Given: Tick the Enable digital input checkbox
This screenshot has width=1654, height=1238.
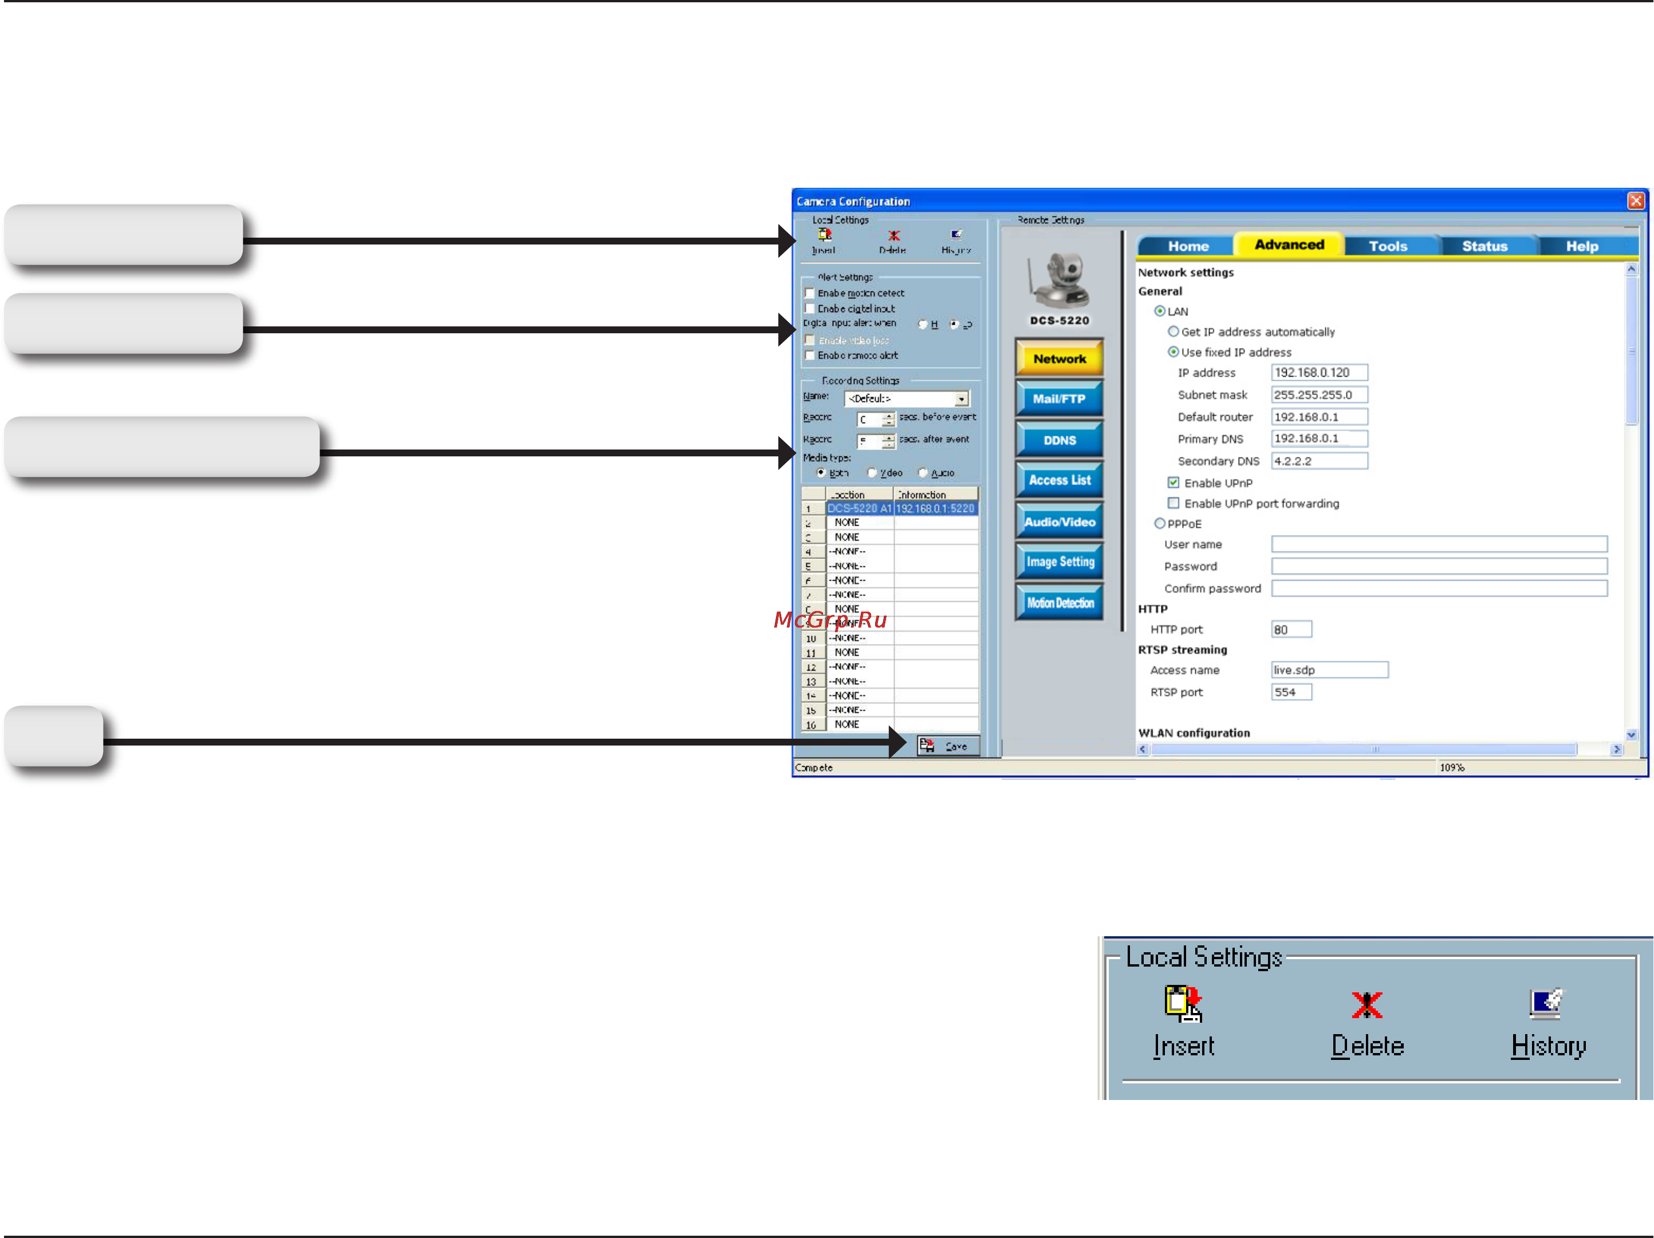Looking at the screenshot, I should click(x=809, y=308).
